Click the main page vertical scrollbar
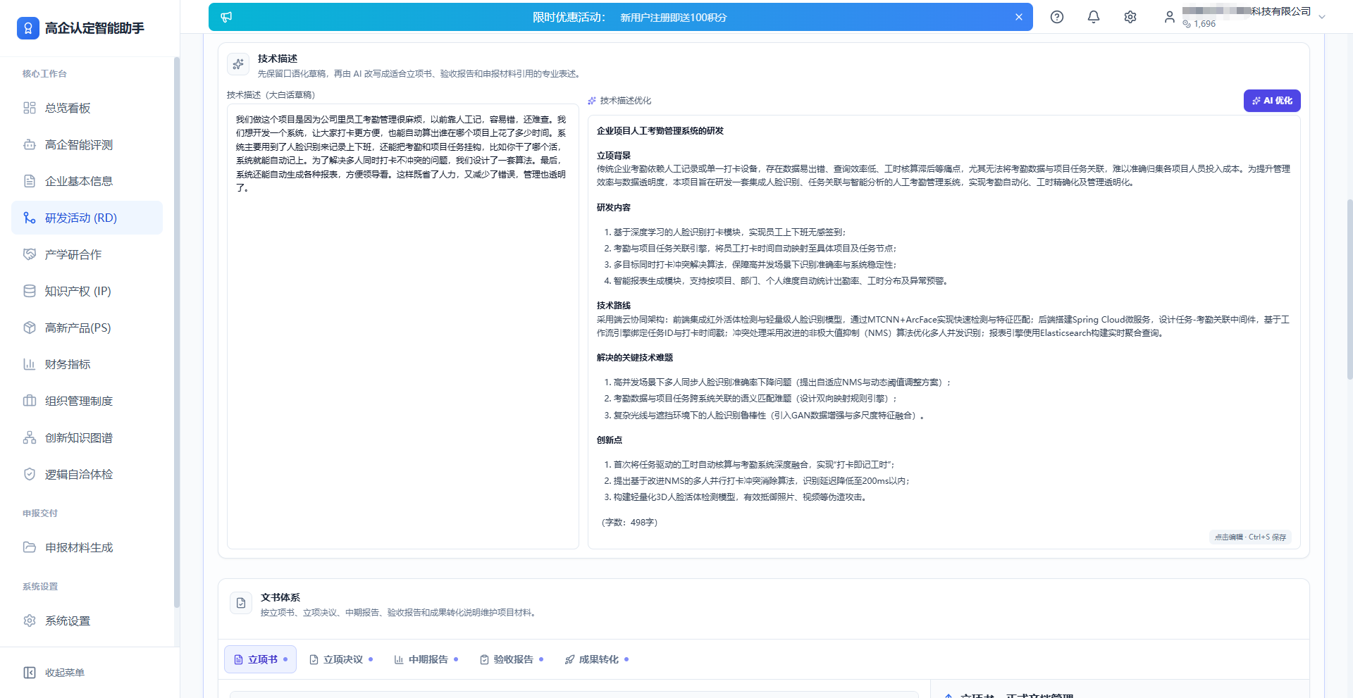 pyautogui.click(x=1349, y=289)
